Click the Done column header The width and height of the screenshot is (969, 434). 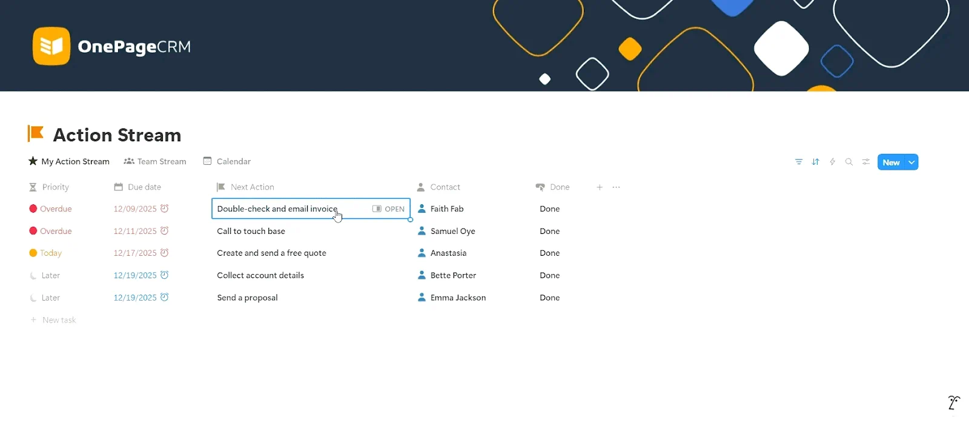553,187
